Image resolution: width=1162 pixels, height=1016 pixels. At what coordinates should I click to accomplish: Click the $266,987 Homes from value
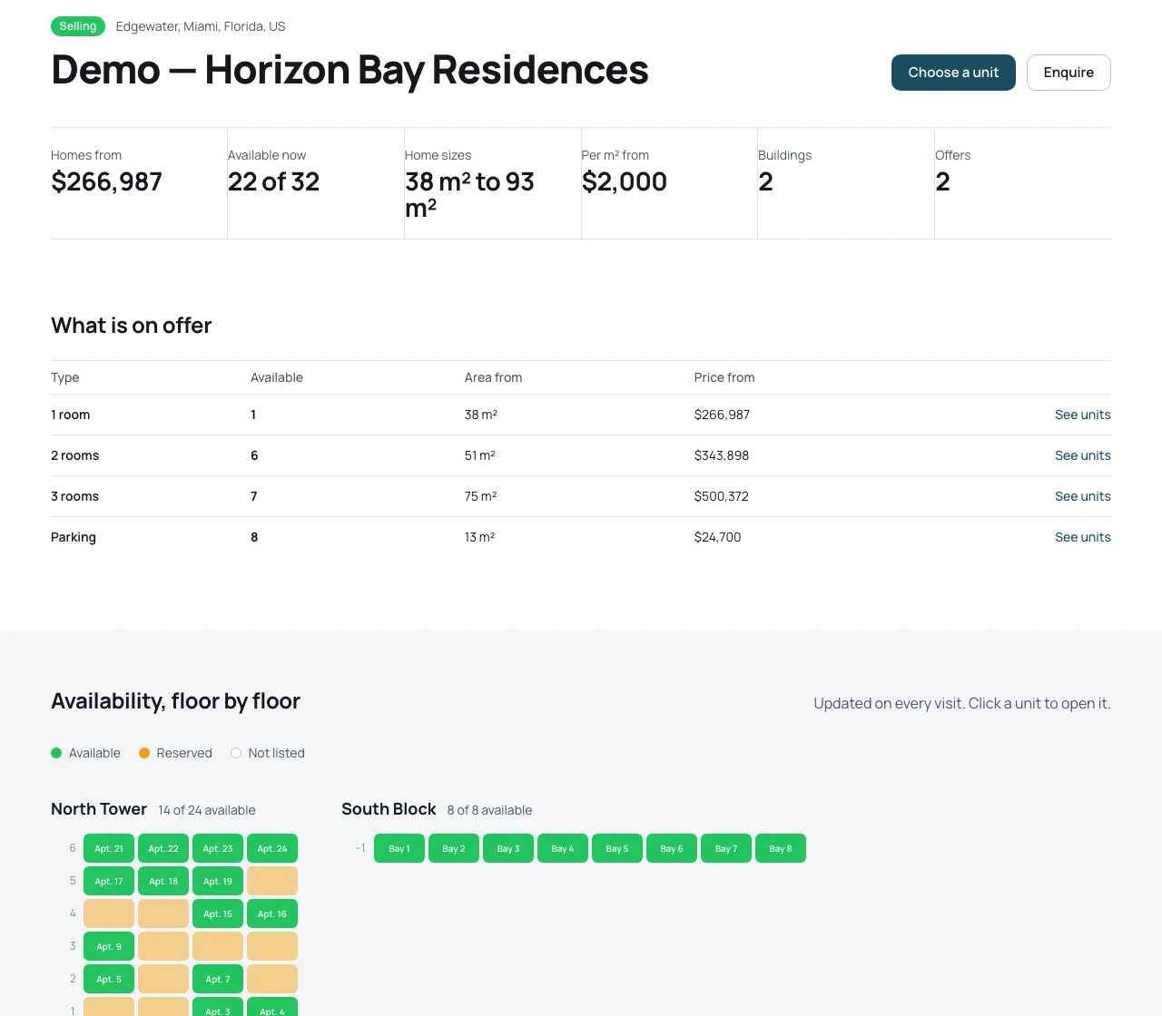pos(106,182)
